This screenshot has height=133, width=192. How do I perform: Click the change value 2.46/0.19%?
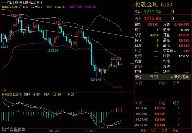pyautogui.click(x=182, y=25)
